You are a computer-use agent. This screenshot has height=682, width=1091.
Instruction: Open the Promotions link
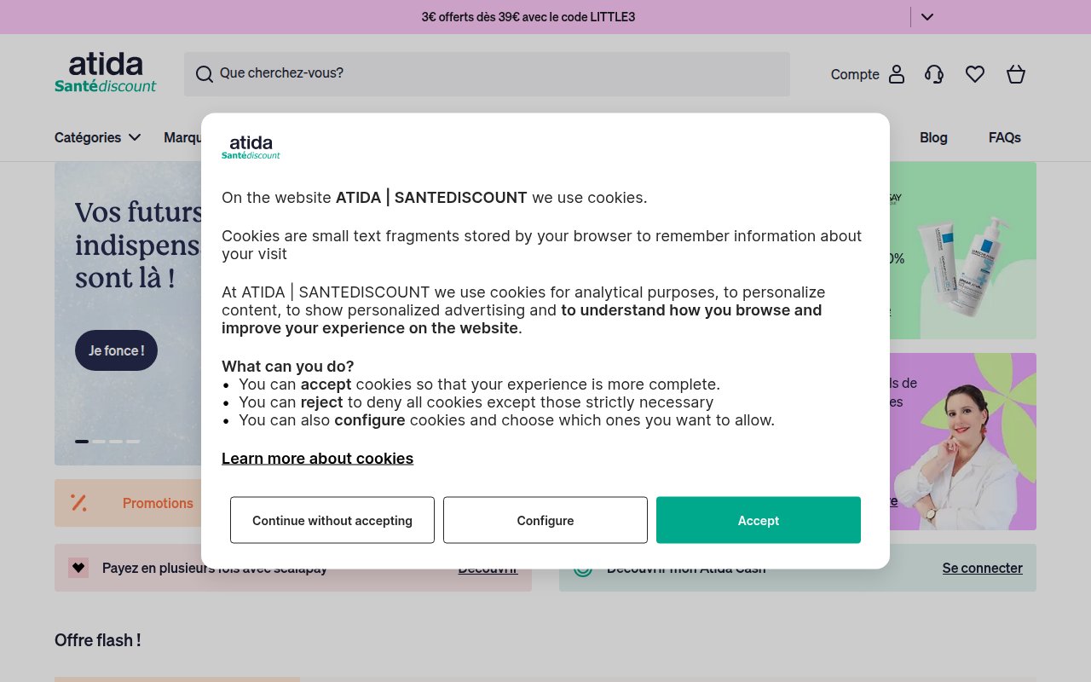pos(158,503)
